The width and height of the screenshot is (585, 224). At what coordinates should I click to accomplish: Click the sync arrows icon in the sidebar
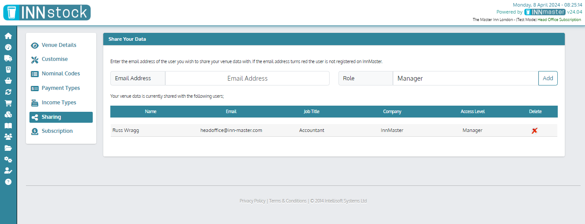click(8, 92)
